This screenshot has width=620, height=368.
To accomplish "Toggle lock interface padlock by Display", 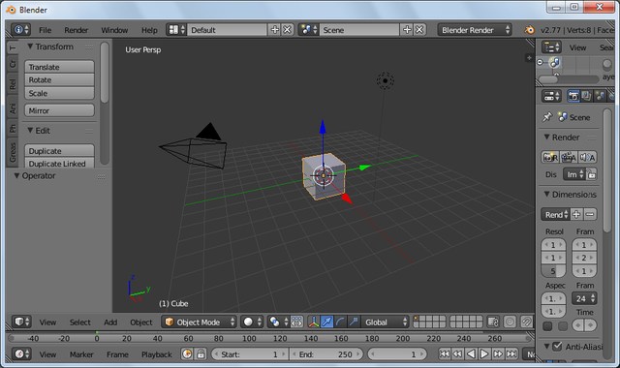I will [591, 174].
